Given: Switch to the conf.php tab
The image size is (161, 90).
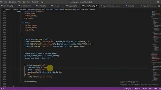Looking at the screenshot, I should pos(131,6).
